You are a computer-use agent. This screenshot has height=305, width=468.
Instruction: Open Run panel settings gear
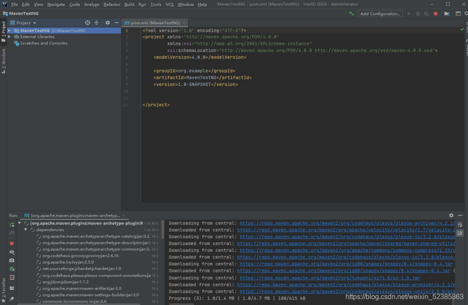pos(452,215)
